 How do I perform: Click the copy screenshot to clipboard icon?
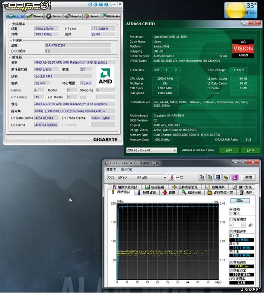(x=210, y=177)
